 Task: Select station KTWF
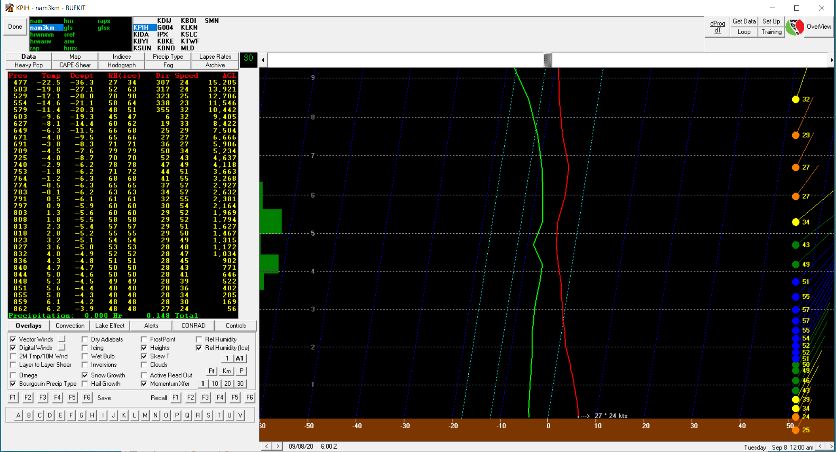[x=190, y=41]
